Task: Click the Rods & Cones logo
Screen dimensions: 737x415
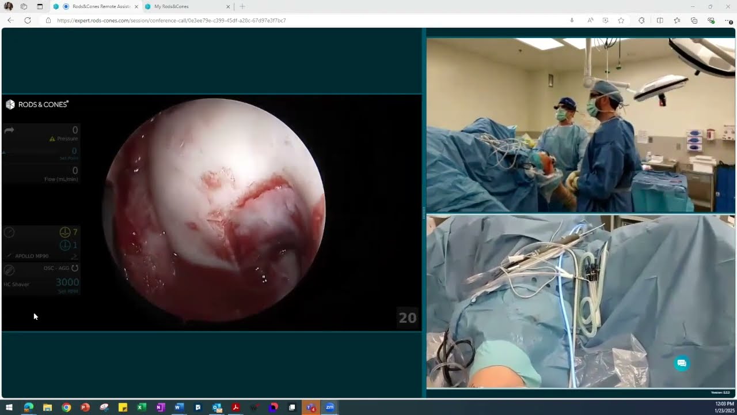Action: [x=37, y=104]
